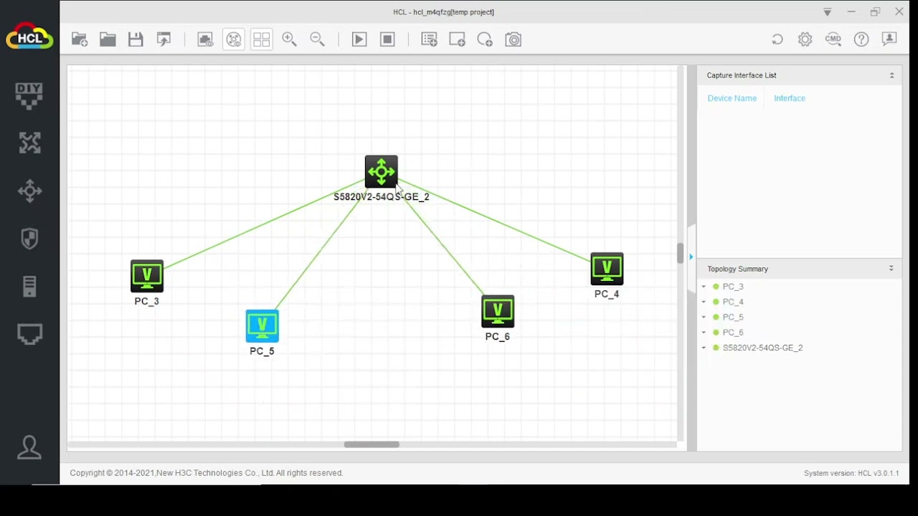Take a topology screenshot with camera icon
The height and width of the screenshot is (516, 918).
click(514, 39)
